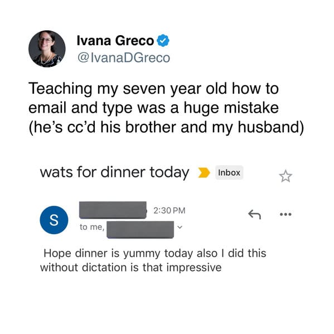Click the redacted cc recipient block
This screenshot has height=334, width=334.
tap(140, 230)
